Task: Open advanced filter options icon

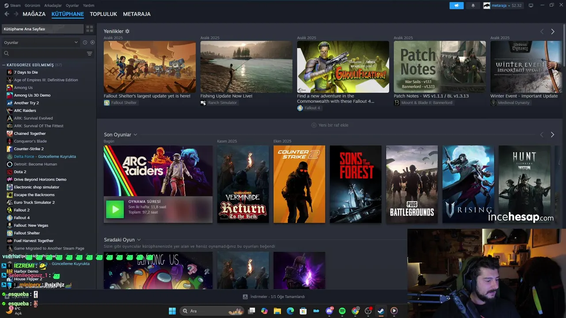Action: (89, 53)
